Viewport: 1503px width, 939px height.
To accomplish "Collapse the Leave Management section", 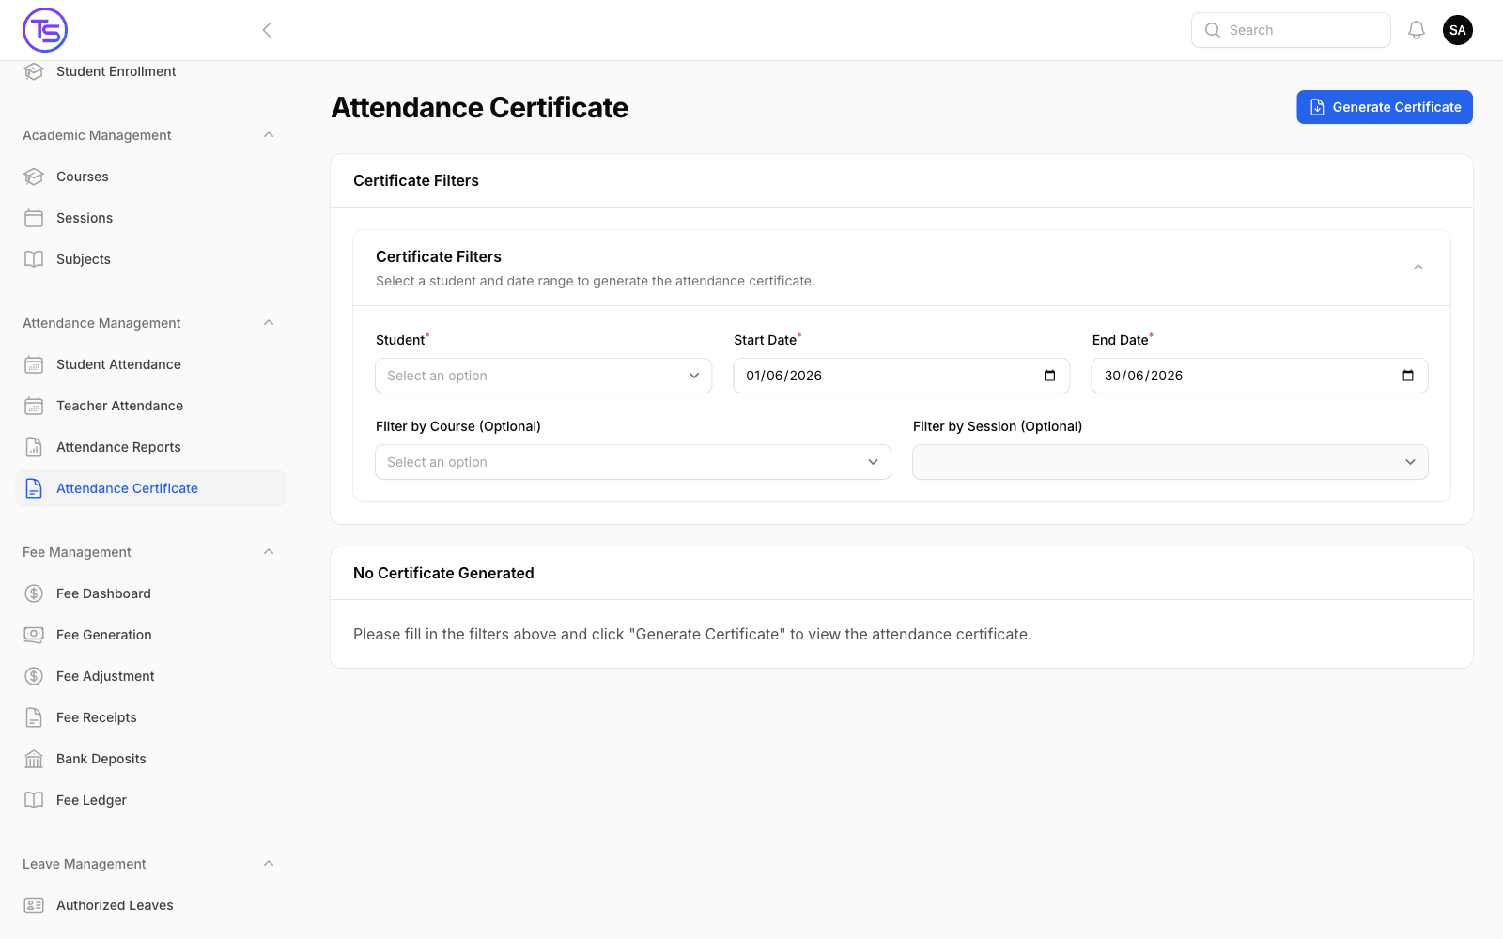I will coord(269,864).
